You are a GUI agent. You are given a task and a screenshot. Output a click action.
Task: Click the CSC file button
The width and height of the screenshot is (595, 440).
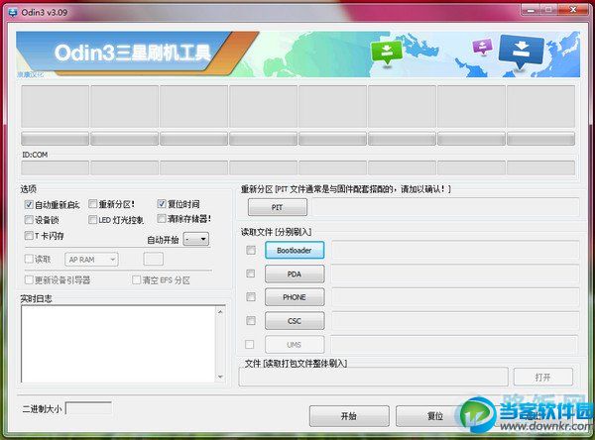[295, 321]
